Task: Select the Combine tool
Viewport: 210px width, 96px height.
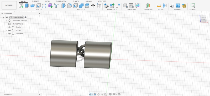Action: pos(81,6)
